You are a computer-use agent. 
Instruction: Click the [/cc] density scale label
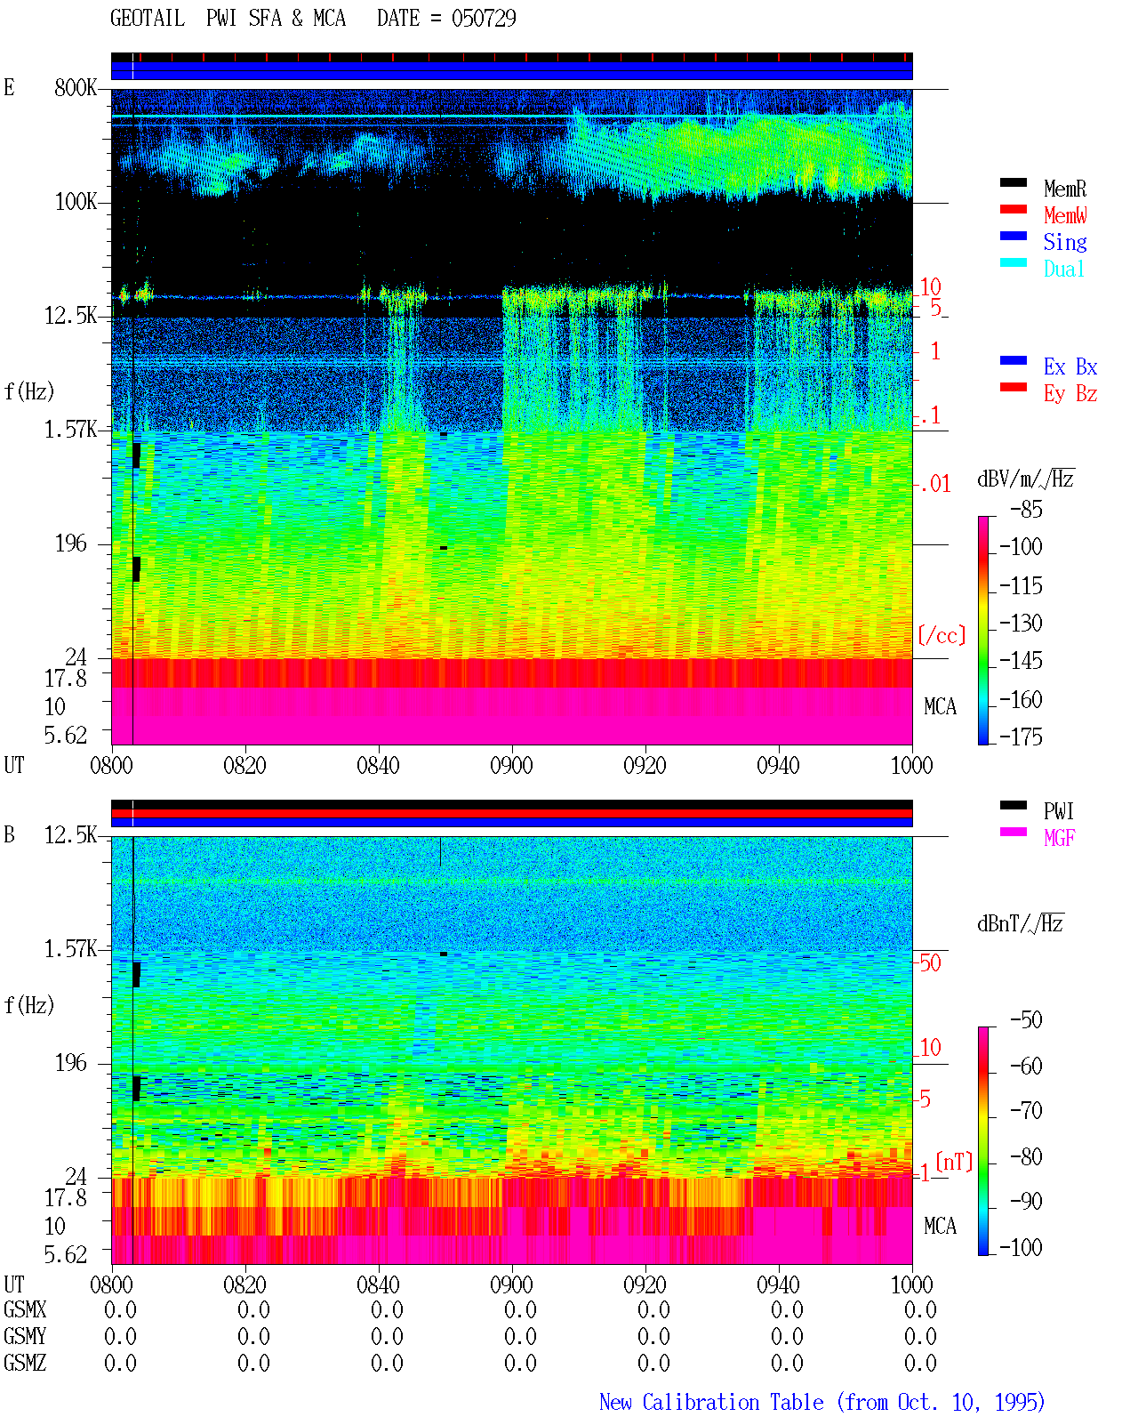[942, 635]
